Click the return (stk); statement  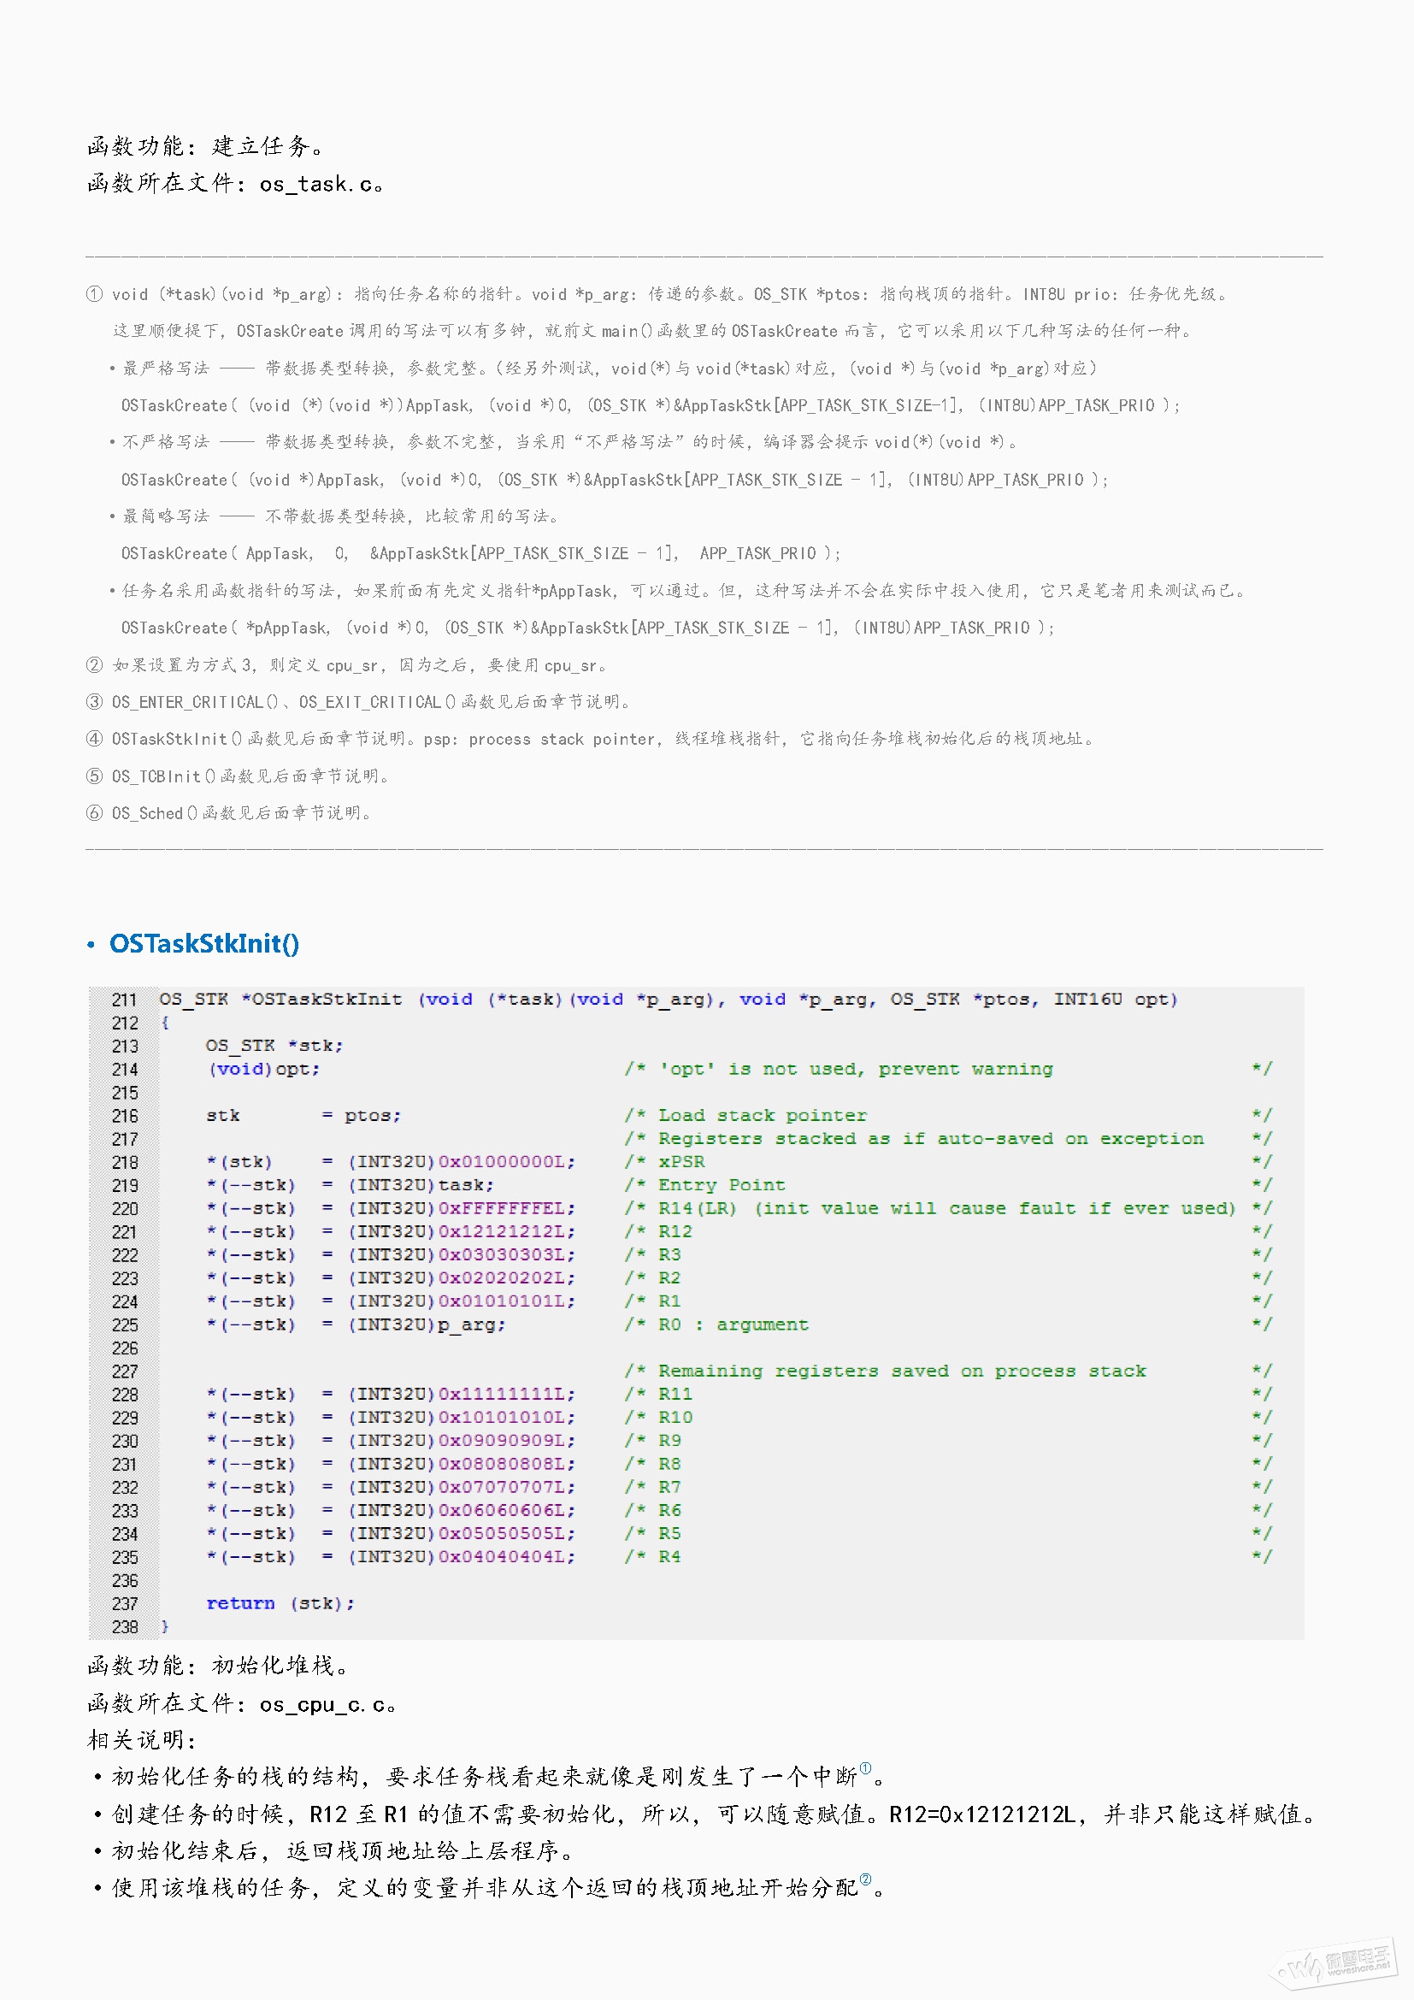coord(280,1603)
